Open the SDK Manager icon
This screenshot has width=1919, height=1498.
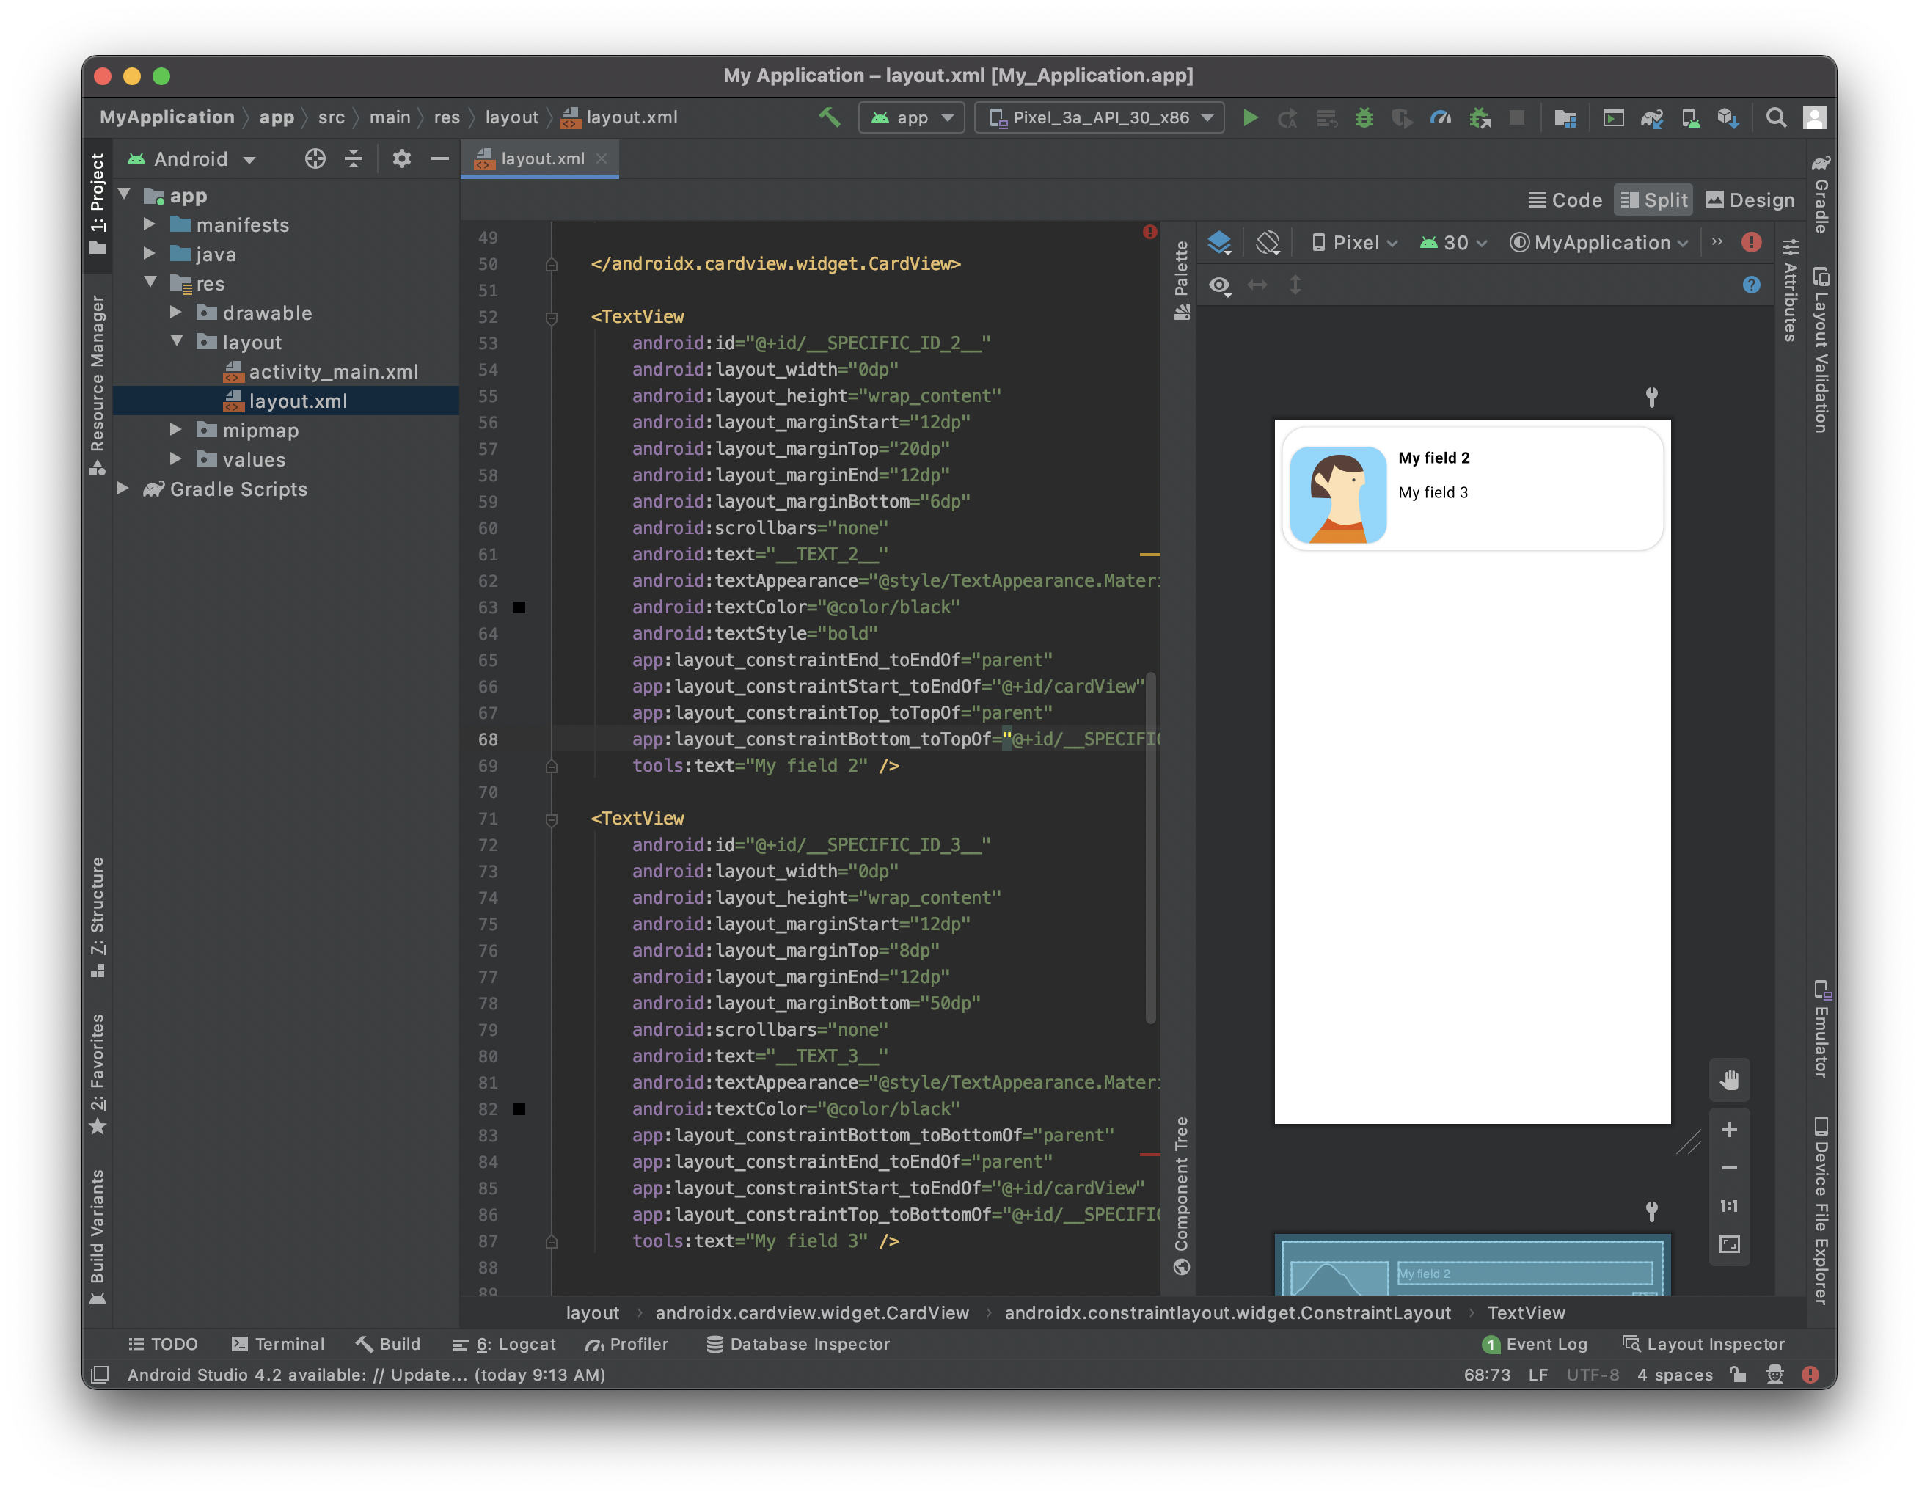(x=1728, y=117)
